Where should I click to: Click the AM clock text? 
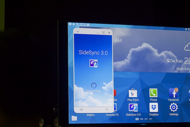click(x=118, y=40)
